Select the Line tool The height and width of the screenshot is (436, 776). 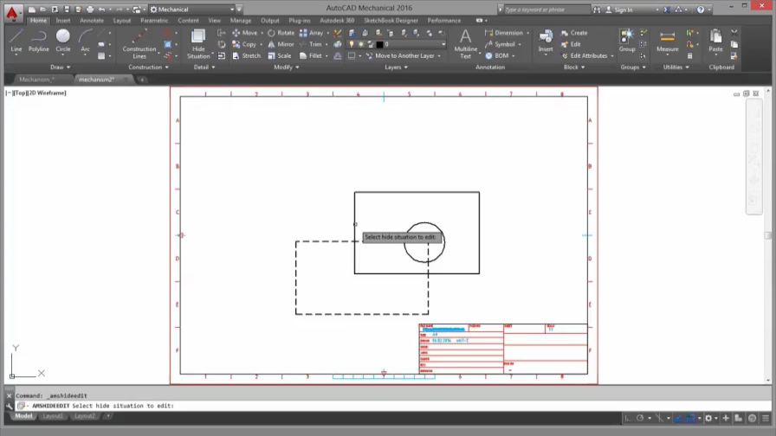pyautogui.click(x=16, y=41)
